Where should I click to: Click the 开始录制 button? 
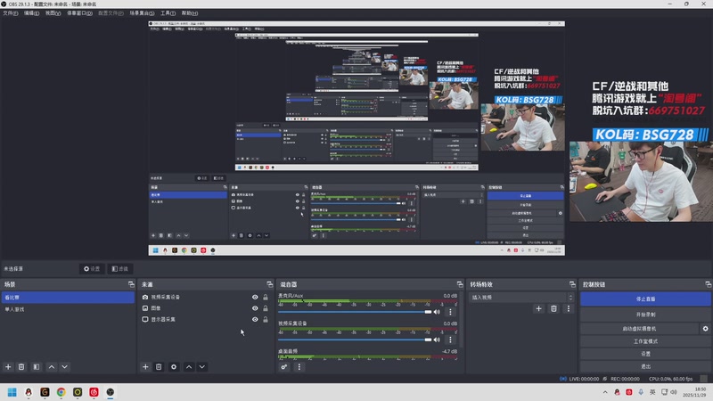[x=645, y=315]
